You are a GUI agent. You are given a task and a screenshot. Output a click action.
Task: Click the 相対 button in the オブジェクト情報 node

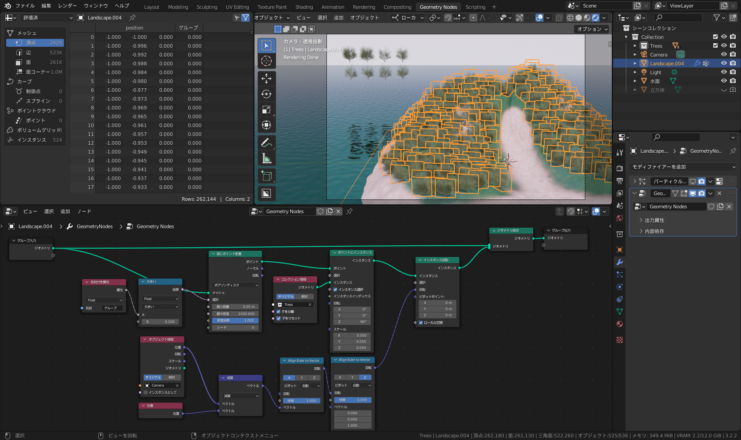click(172, 377)
